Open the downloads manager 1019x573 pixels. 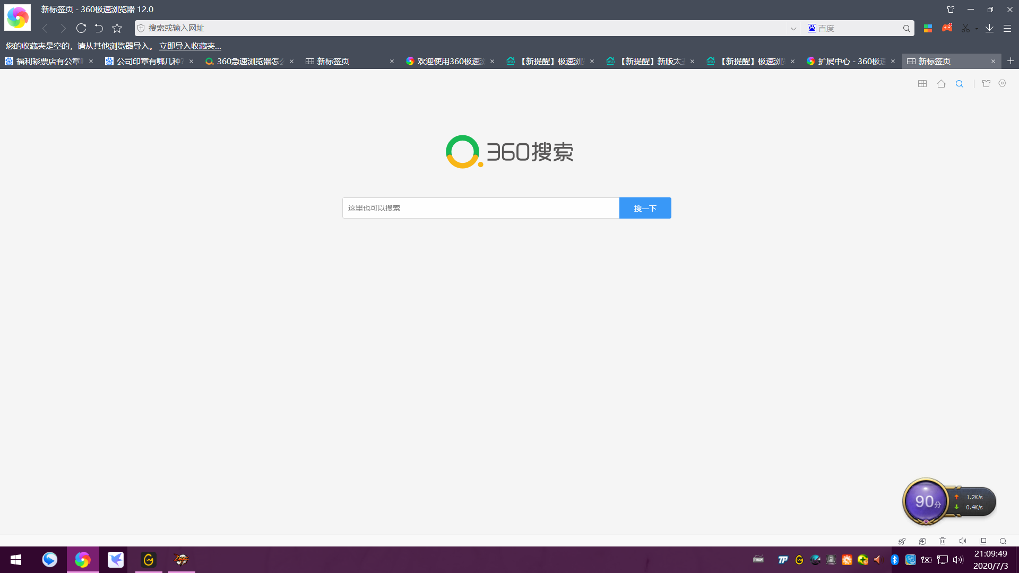[x=989, y=29]
